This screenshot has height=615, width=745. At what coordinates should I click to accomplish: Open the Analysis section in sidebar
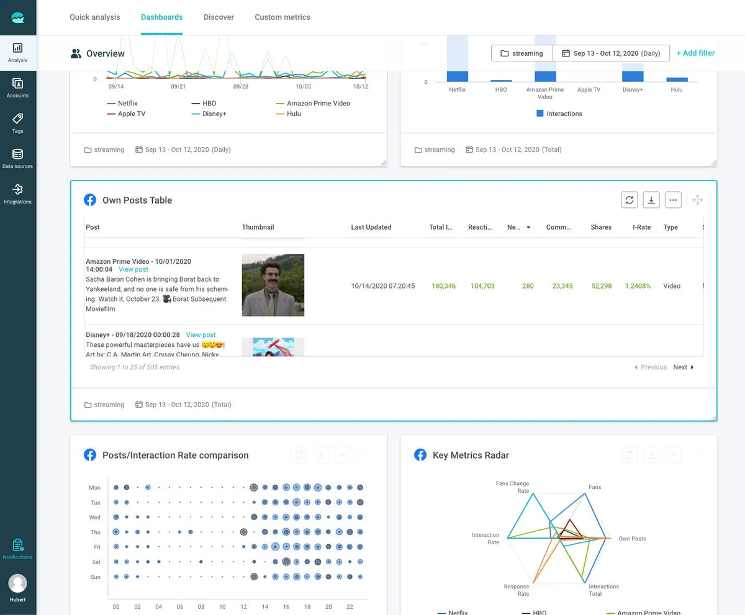[17, 53]
